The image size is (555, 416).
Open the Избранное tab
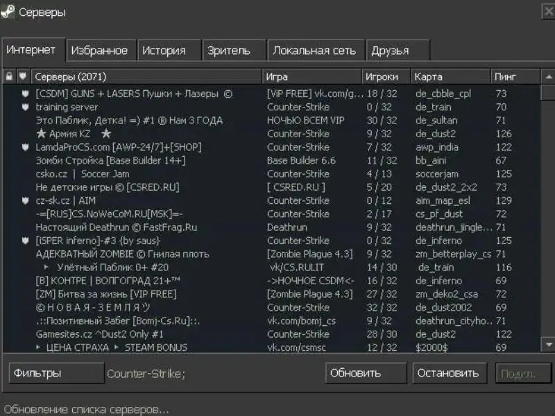click(x=101, y=51)
